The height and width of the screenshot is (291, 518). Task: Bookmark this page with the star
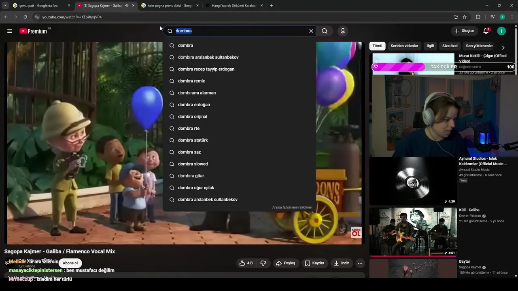click(465, 17)
